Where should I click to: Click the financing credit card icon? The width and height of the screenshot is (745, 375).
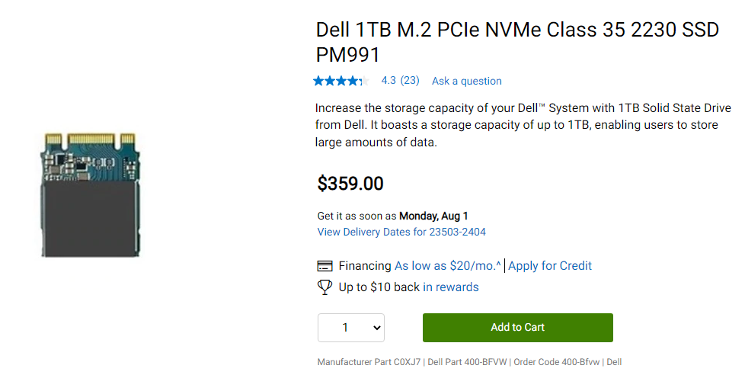[x=325, y=266]
